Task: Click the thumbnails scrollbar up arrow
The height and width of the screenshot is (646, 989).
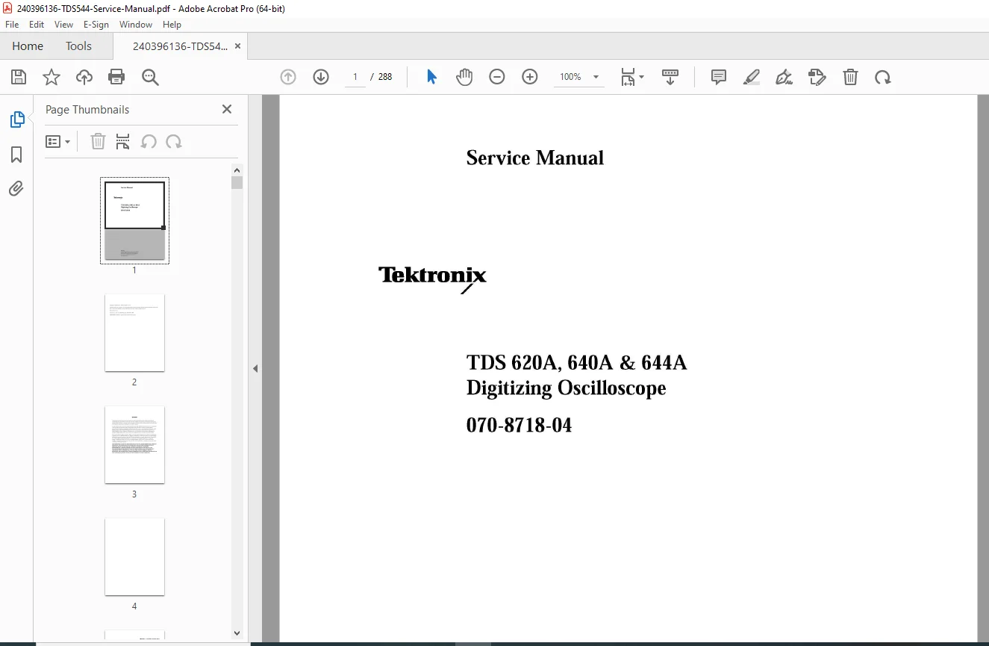Action: [237, 170]
